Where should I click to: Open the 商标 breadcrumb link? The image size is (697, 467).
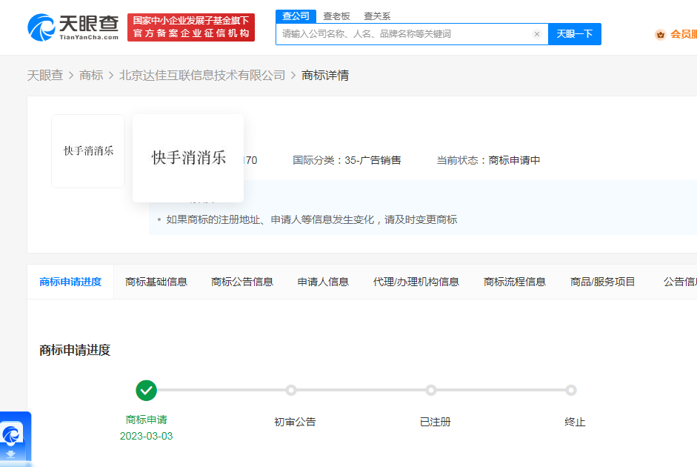(91, 75)
